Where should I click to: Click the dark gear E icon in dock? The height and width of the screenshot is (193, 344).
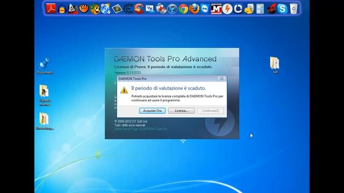click(x=128, y=9)
